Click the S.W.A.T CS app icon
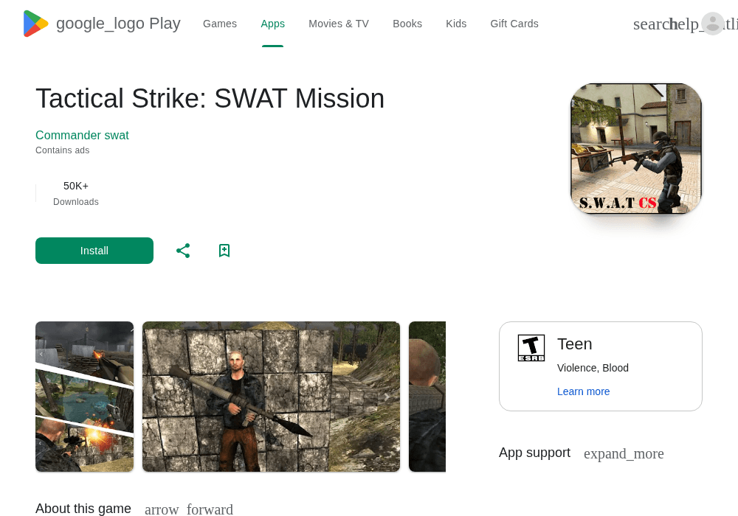This screenshot has width=738, height=516. pos(636,148)
